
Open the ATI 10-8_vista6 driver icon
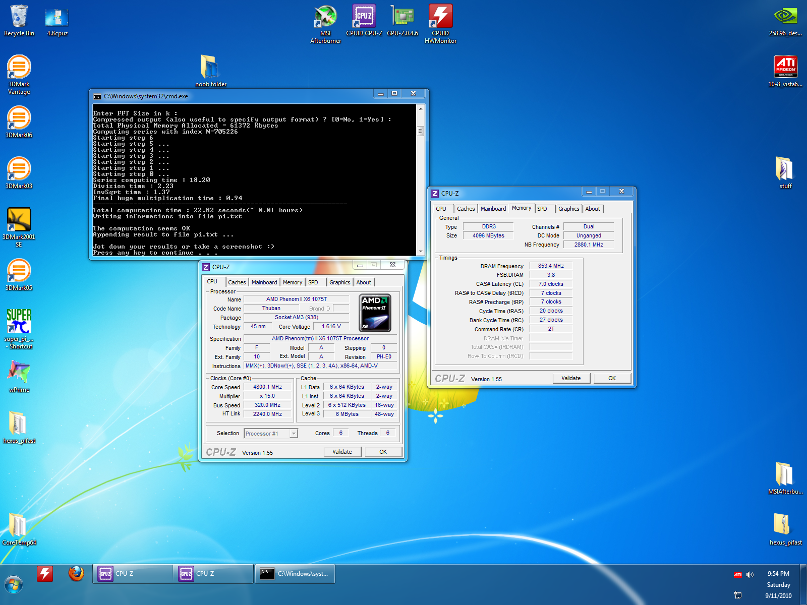point(785,71)
